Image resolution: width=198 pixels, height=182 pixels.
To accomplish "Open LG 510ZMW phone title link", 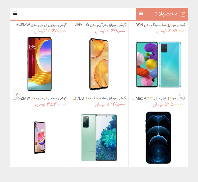I will pos(40,98).
